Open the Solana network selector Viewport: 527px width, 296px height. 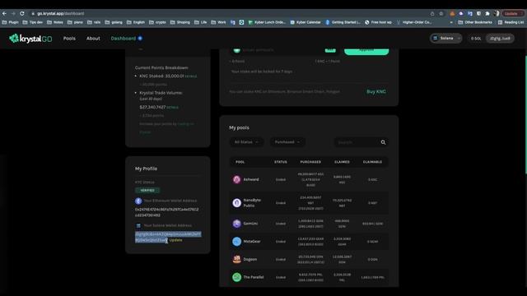pos(446,39)
